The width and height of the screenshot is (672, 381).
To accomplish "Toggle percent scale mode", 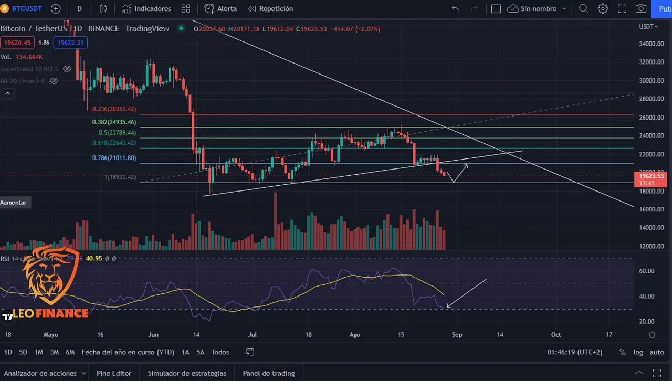I will [622, 352].
